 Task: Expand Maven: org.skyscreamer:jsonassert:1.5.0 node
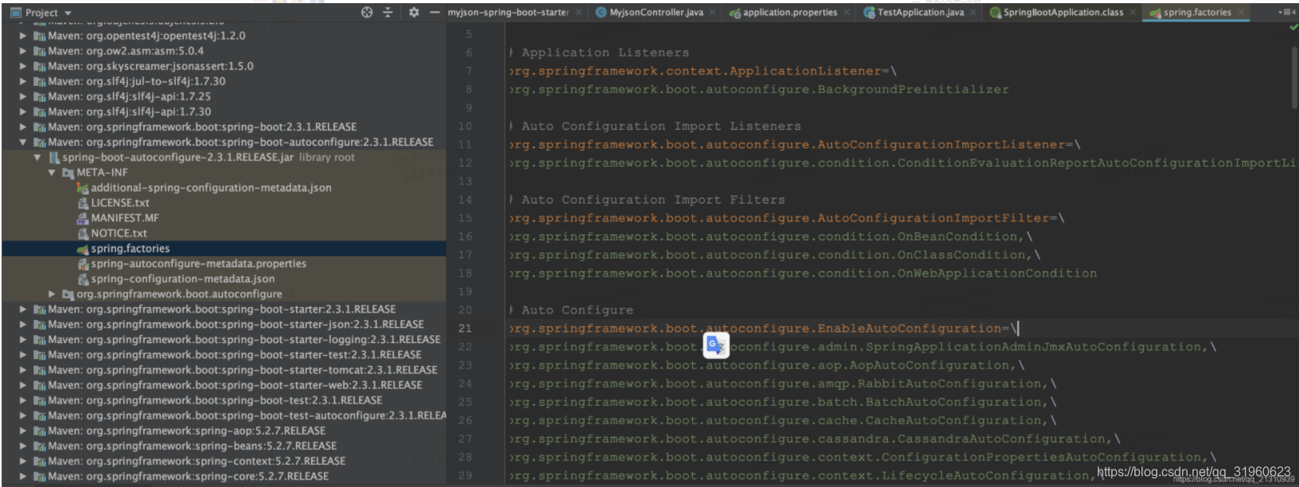pos(23,66)
